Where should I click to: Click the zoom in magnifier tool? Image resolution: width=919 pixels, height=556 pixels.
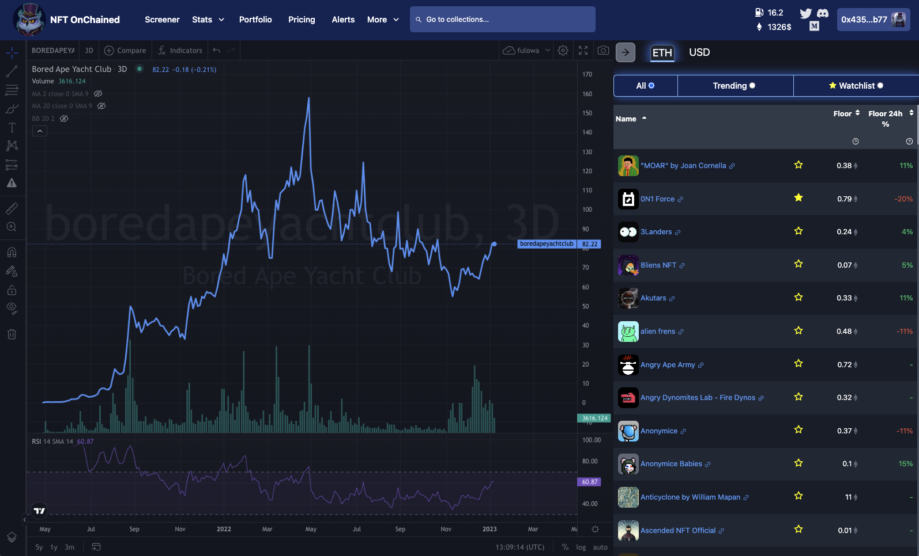pos(12,227)
